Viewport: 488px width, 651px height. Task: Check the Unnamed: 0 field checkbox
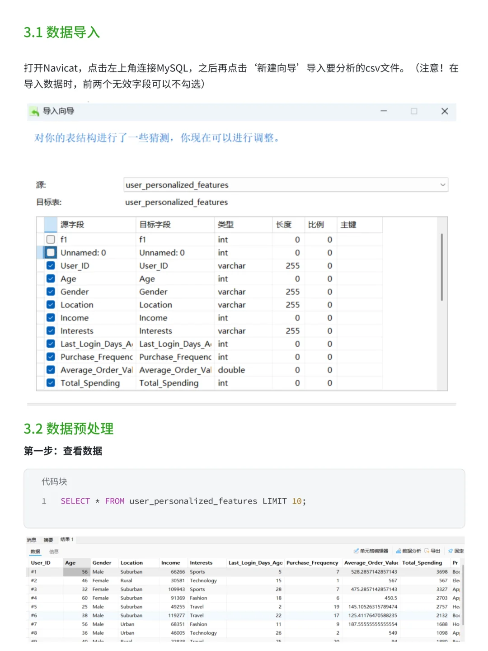click(x=51, y=252)
